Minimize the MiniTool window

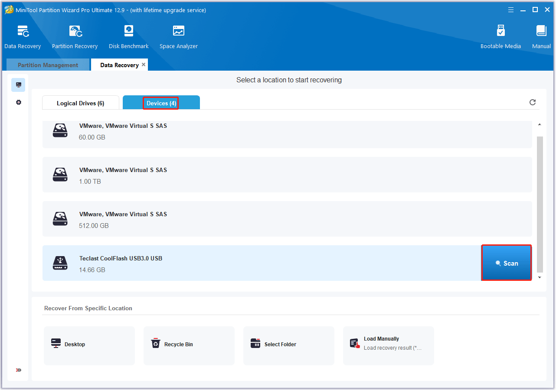click(523, 10)
